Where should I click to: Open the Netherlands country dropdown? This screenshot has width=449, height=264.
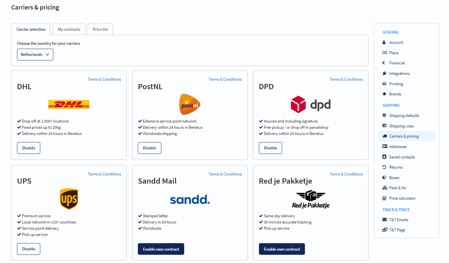(x=35, y=55)
